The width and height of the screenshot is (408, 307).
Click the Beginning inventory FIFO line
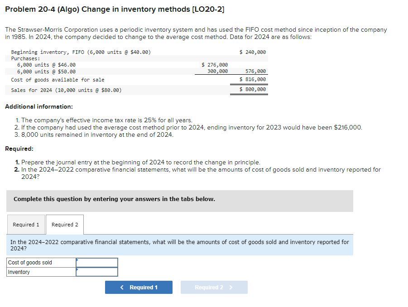tap(80, 52)
